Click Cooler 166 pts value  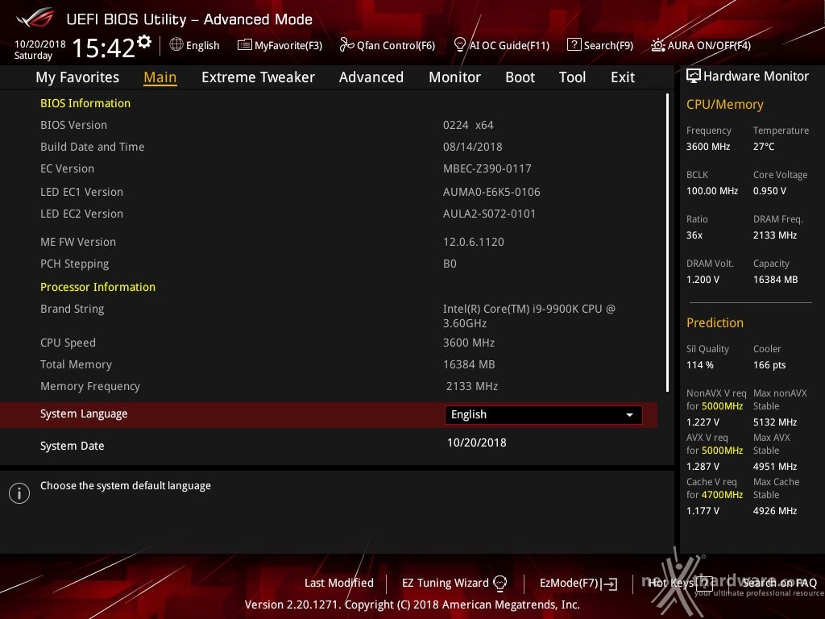click(x=769, y=365)
